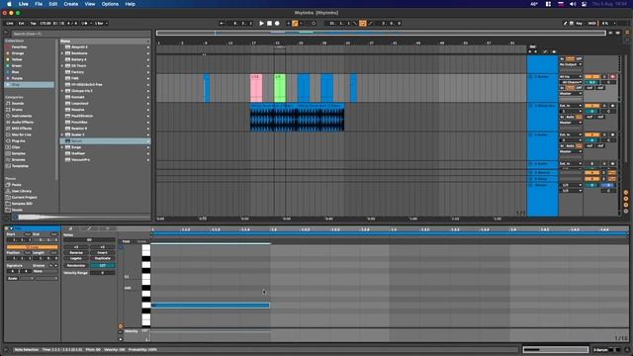Open the Drums category
633x356 pixels.
(17, 110)
